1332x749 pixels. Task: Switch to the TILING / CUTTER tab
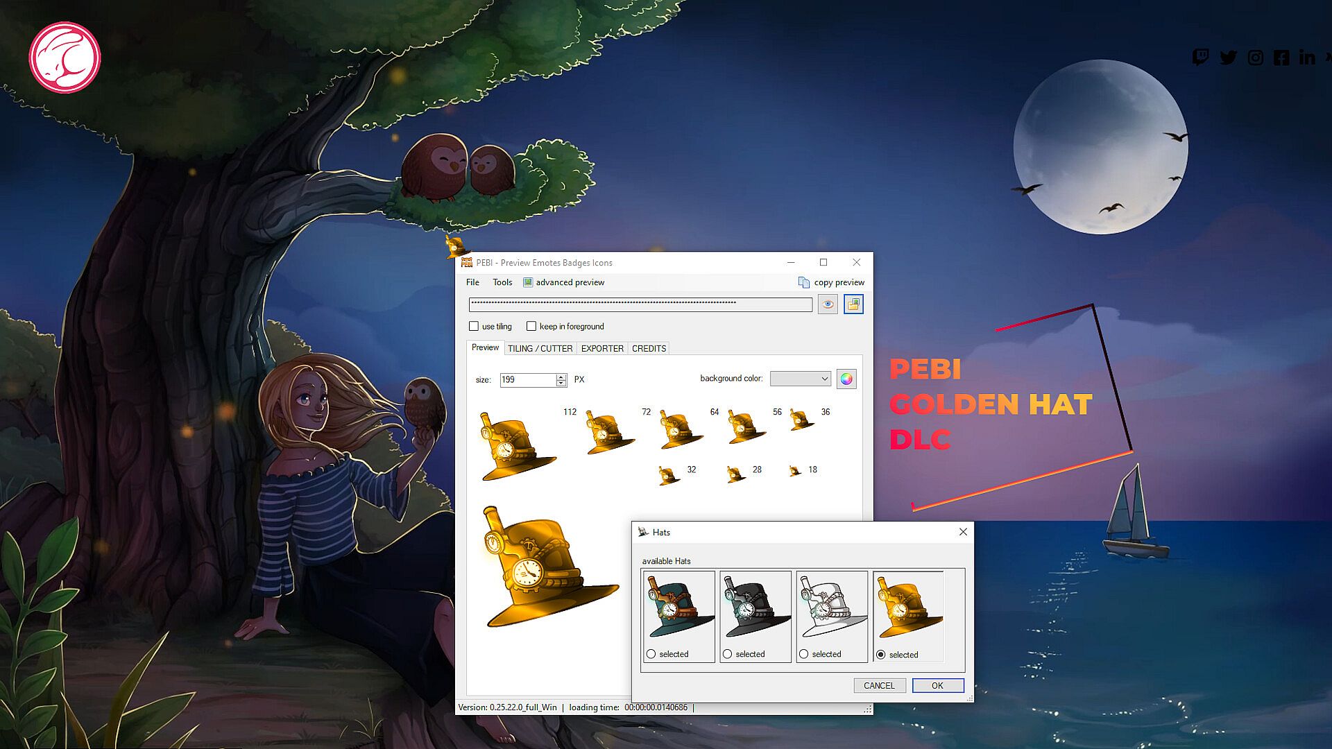click(x=540, y=348)
